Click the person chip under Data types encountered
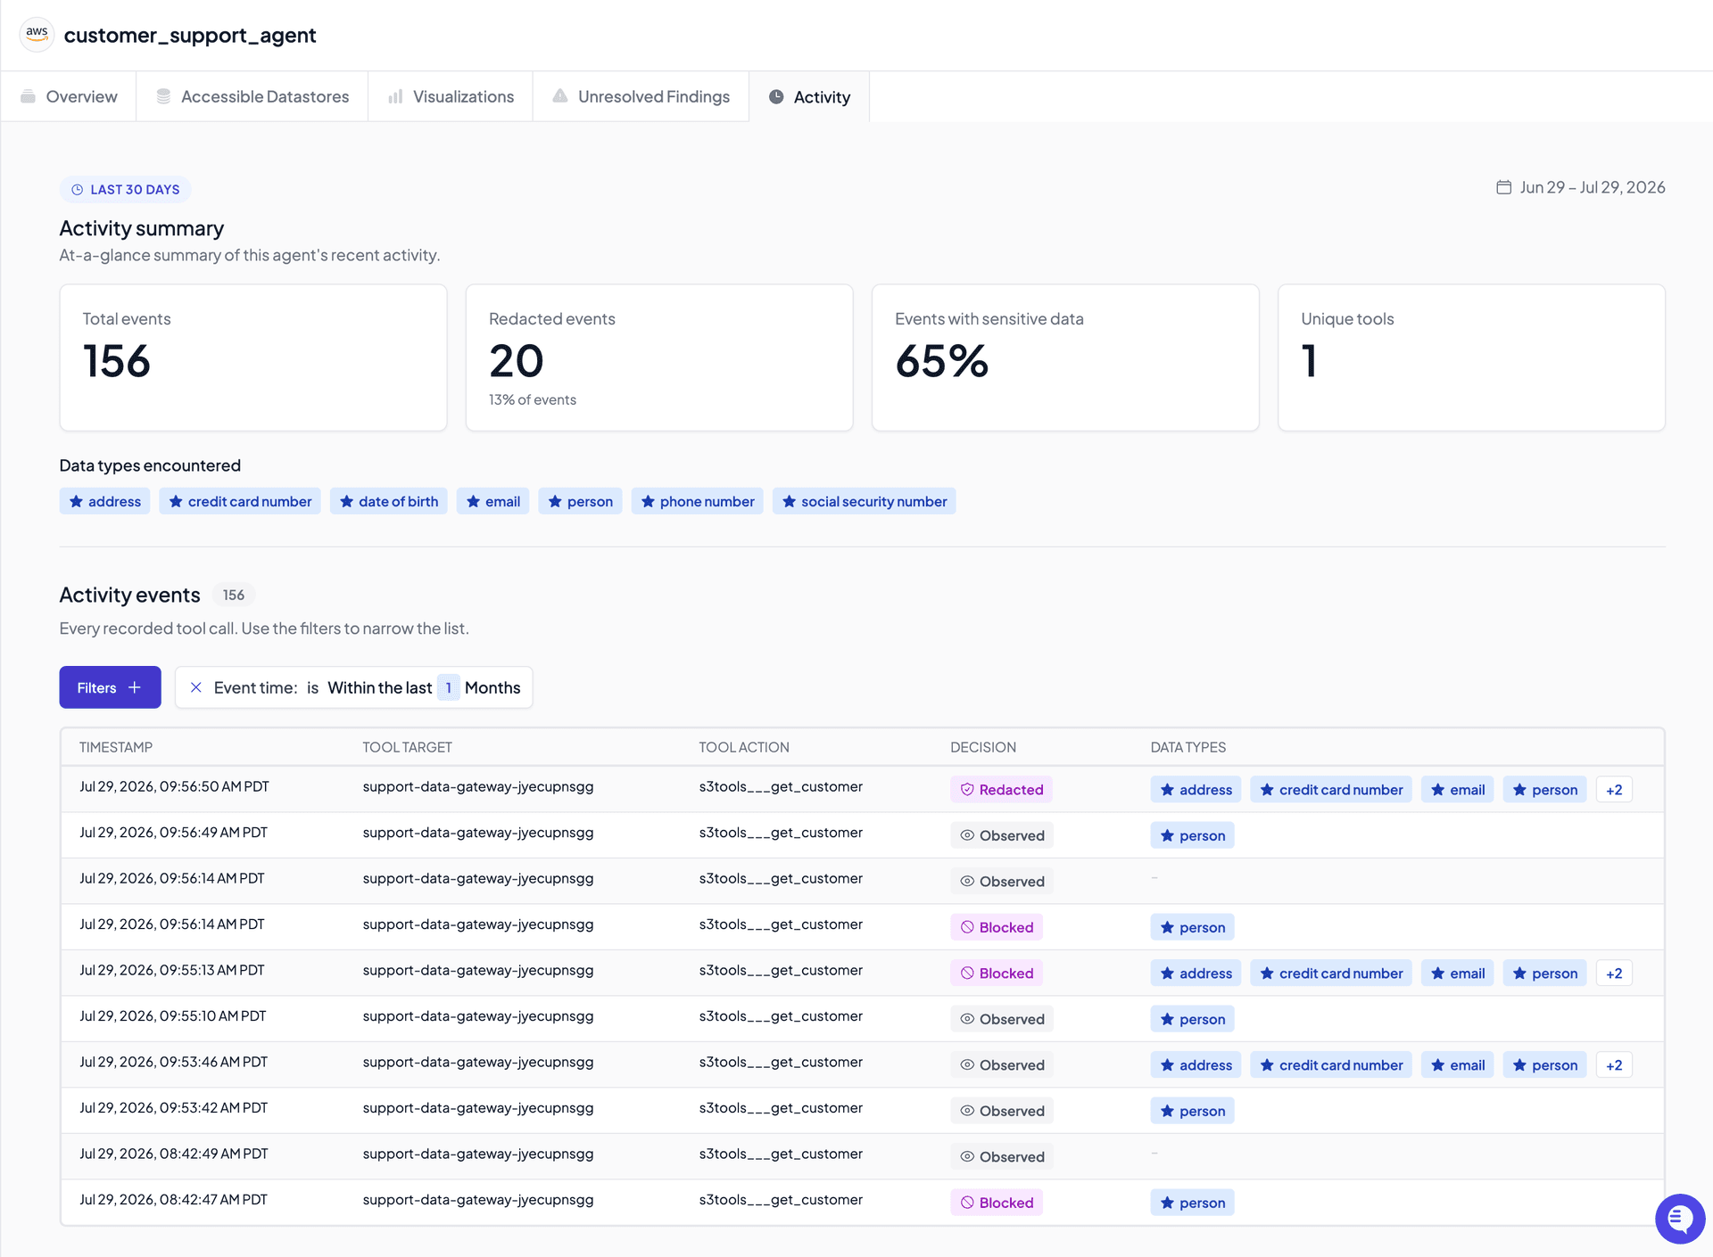 pos(581,501)
